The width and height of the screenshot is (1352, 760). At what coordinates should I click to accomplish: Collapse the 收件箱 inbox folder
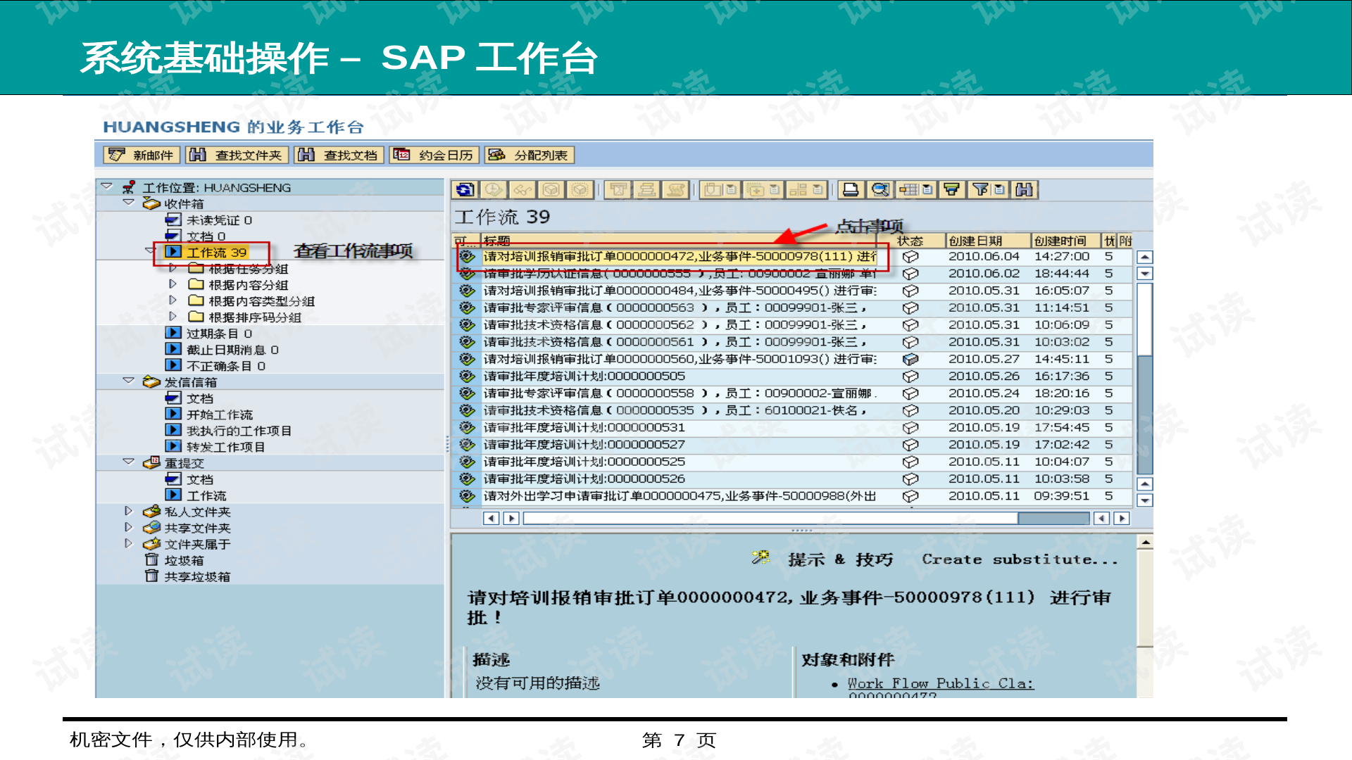(x=128, y=203)
